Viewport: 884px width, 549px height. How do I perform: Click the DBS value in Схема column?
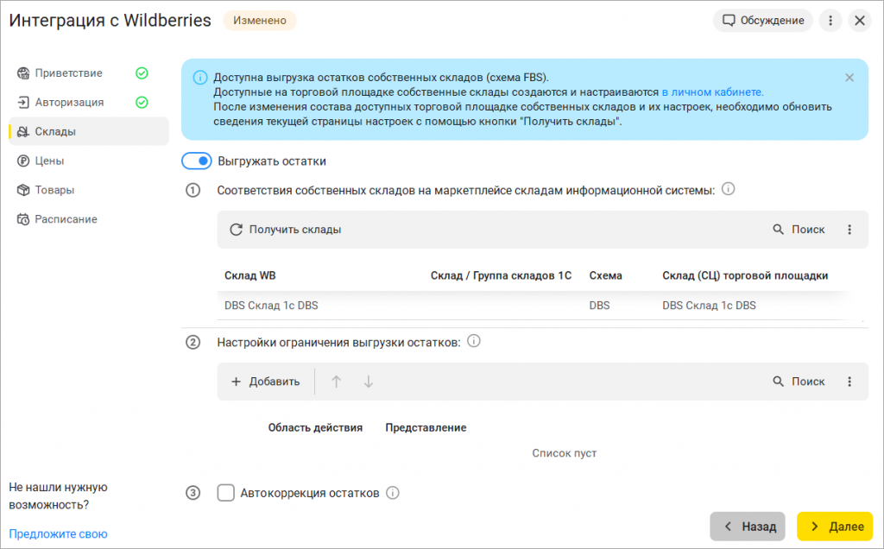(599, 306)
